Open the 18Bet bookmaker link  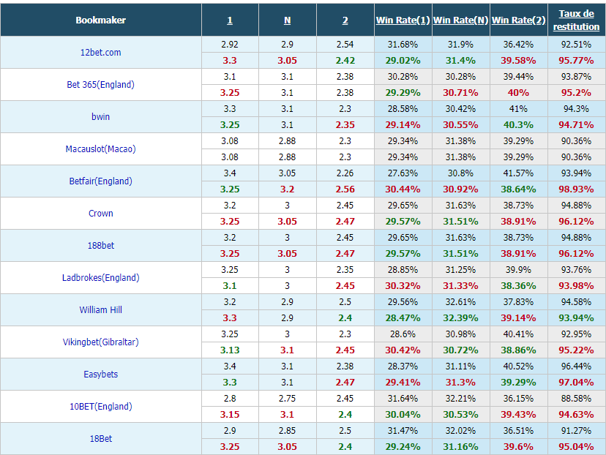click(100, 439)
